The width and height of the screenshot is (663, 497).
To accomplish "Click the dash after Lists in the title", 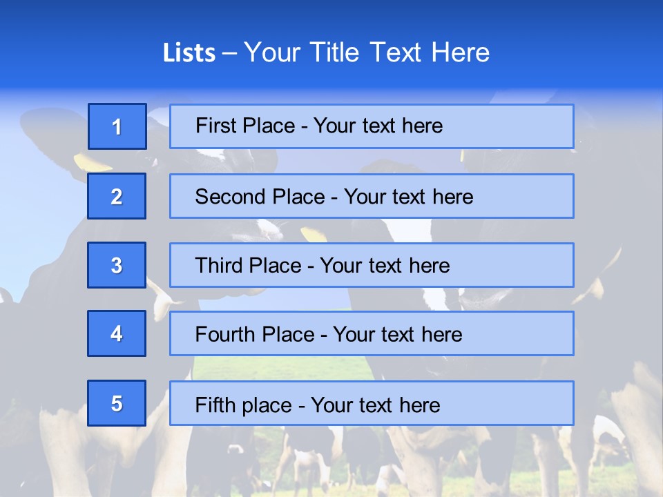I will [x=229, y=53].
